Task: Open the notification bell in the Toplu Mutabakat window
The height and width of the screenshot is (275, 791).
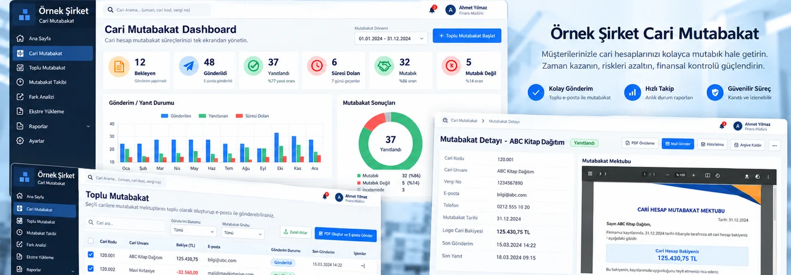Action: pos(325,197)
